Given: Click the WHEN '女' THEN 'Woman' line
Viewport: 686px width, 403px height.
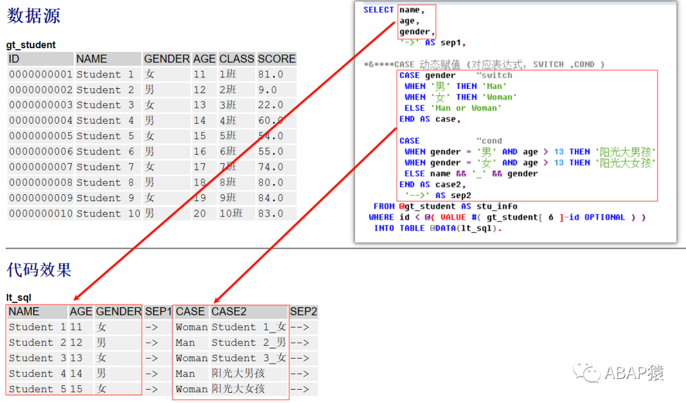Looking at the screenshot, I should pyautogui.click(x=461, y=97).
